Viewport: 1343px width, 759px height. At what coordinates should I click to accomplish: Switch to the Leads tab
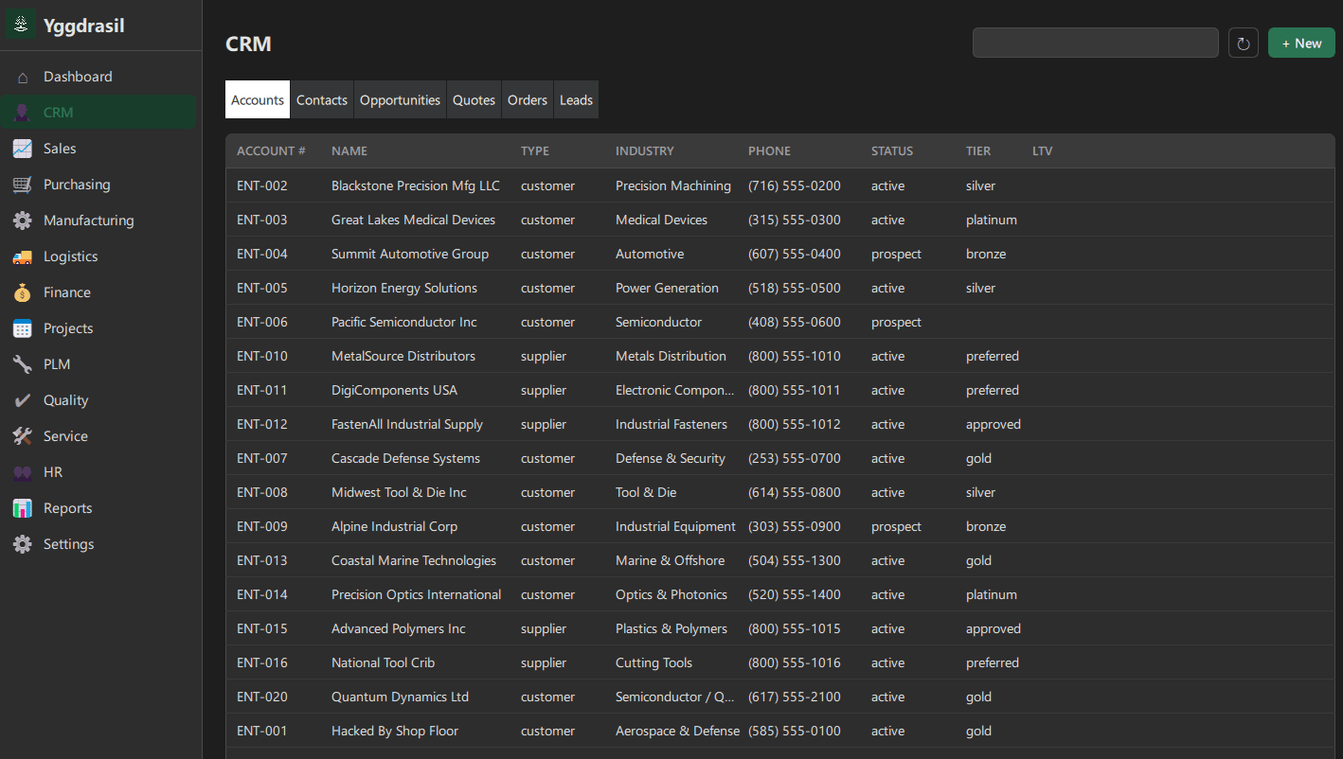[x=576, y=99]
